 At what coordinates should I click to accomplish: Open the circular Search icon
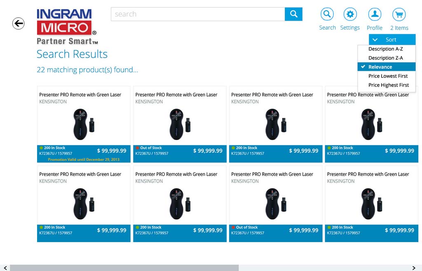pos(327,14)
